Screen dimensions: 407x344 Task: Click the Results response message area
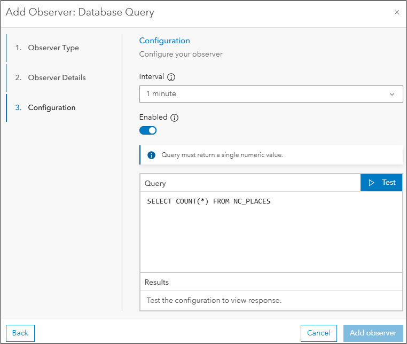[214, 300]
